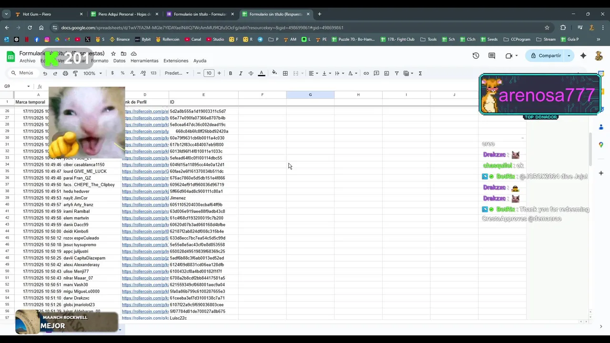Viewport: 610px width, 343px height.
Task: Open the CCProgram bookmarks folder
Action: (516, 40)
